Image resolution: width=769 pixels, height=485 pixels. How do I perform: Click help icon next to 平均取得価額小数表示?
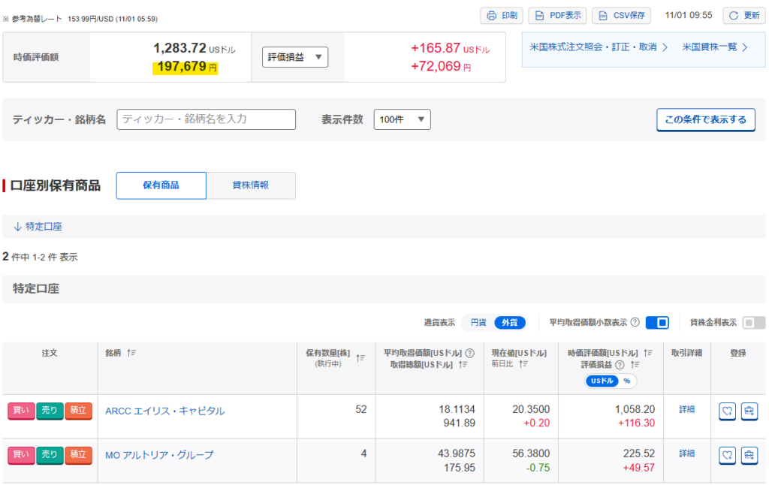[x=635, y=323]
